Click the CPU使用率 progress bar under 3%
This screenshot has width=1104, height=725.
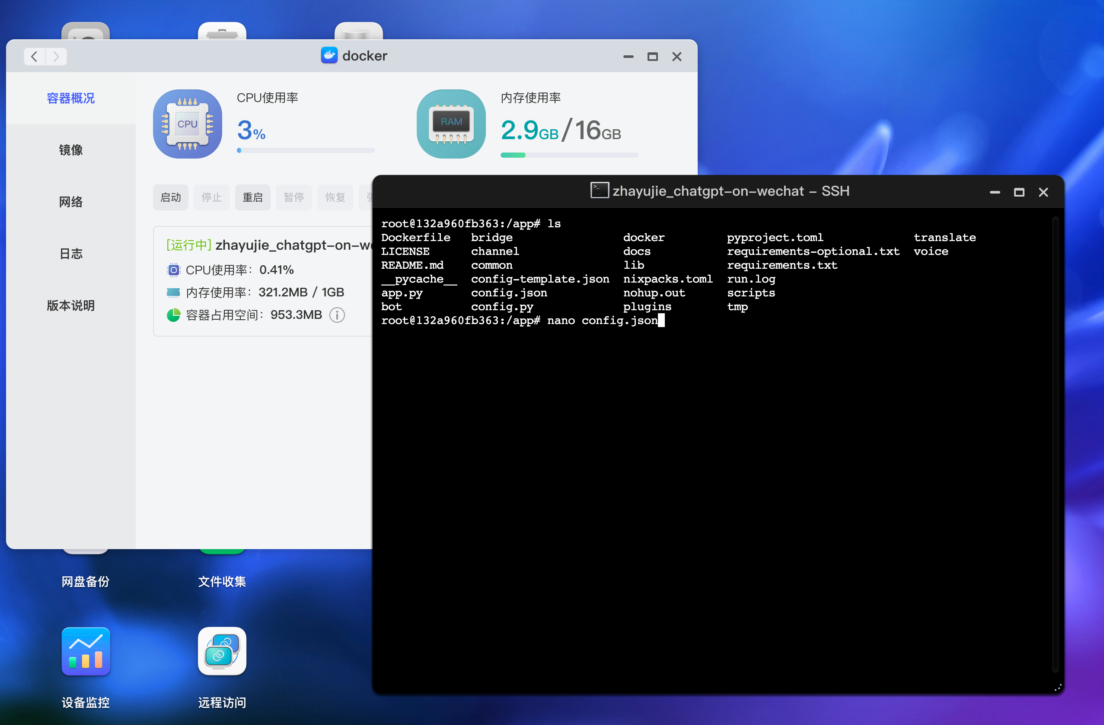(306, 150)
